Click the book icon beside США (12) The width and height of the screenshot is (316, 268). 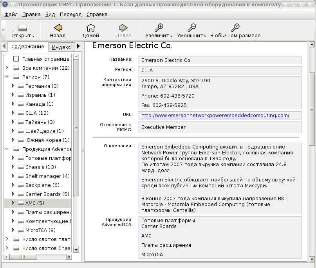(x=20, y=113)
